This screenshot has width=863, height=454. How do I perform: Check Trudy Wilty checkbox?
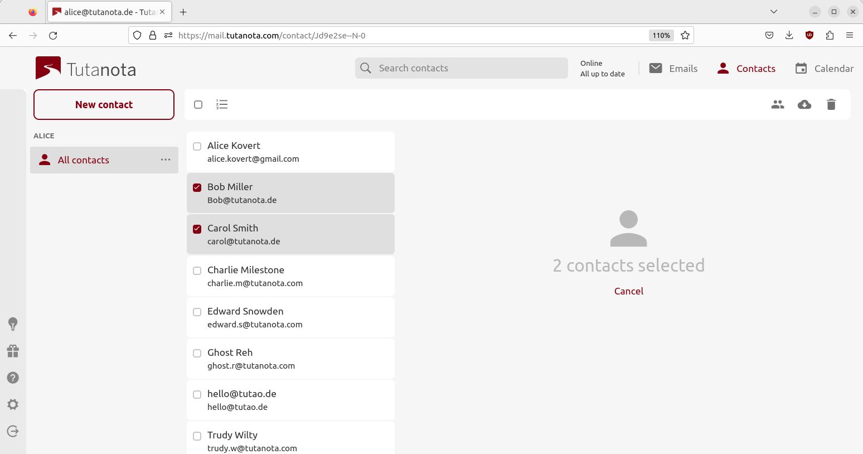coord(197,436)
